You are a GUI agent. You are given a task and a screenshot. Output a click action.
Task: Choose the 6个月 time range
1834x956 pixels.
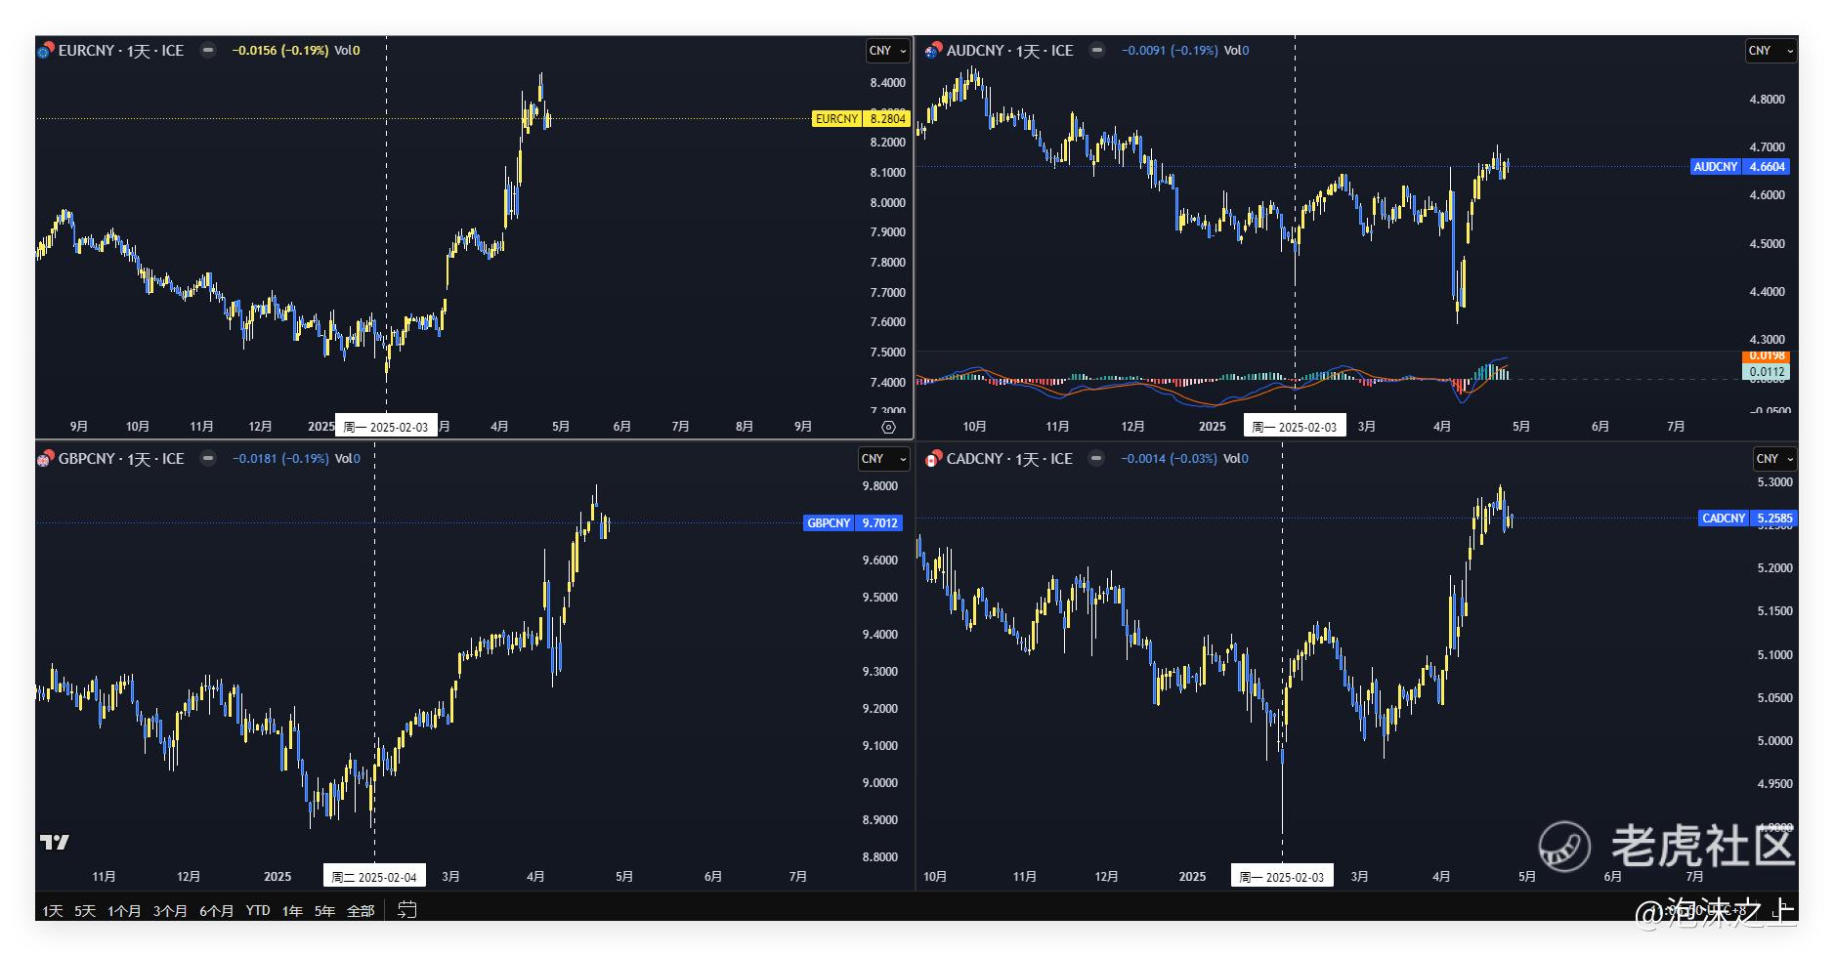point(216,911)
